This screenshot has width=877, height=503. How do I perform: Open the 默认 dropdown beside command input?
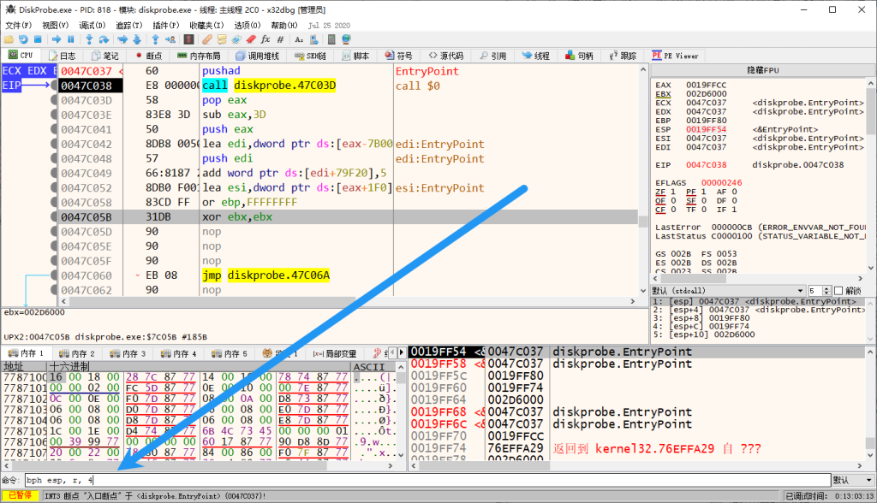[853, 480]
